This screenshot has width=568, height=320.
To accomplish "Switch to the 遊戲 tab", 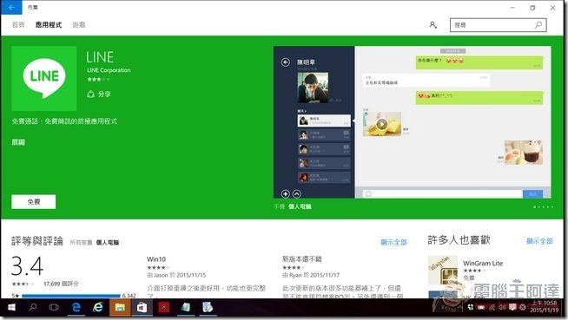I will (79, 25).
